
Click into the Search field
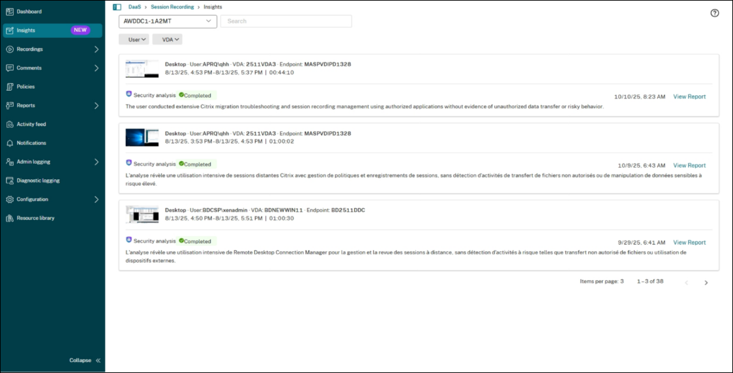(x=286, y=21)
